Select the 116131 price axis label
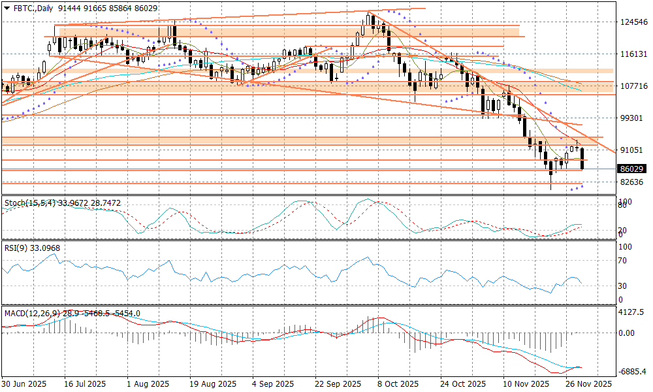This screenshot has width=653, height=392. (x=633, y=54)
